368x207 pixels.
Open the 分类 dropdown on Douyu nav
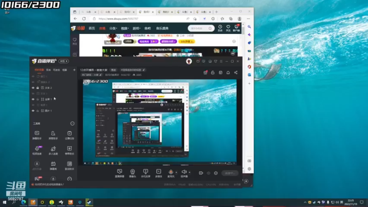[x=113, y=29]
